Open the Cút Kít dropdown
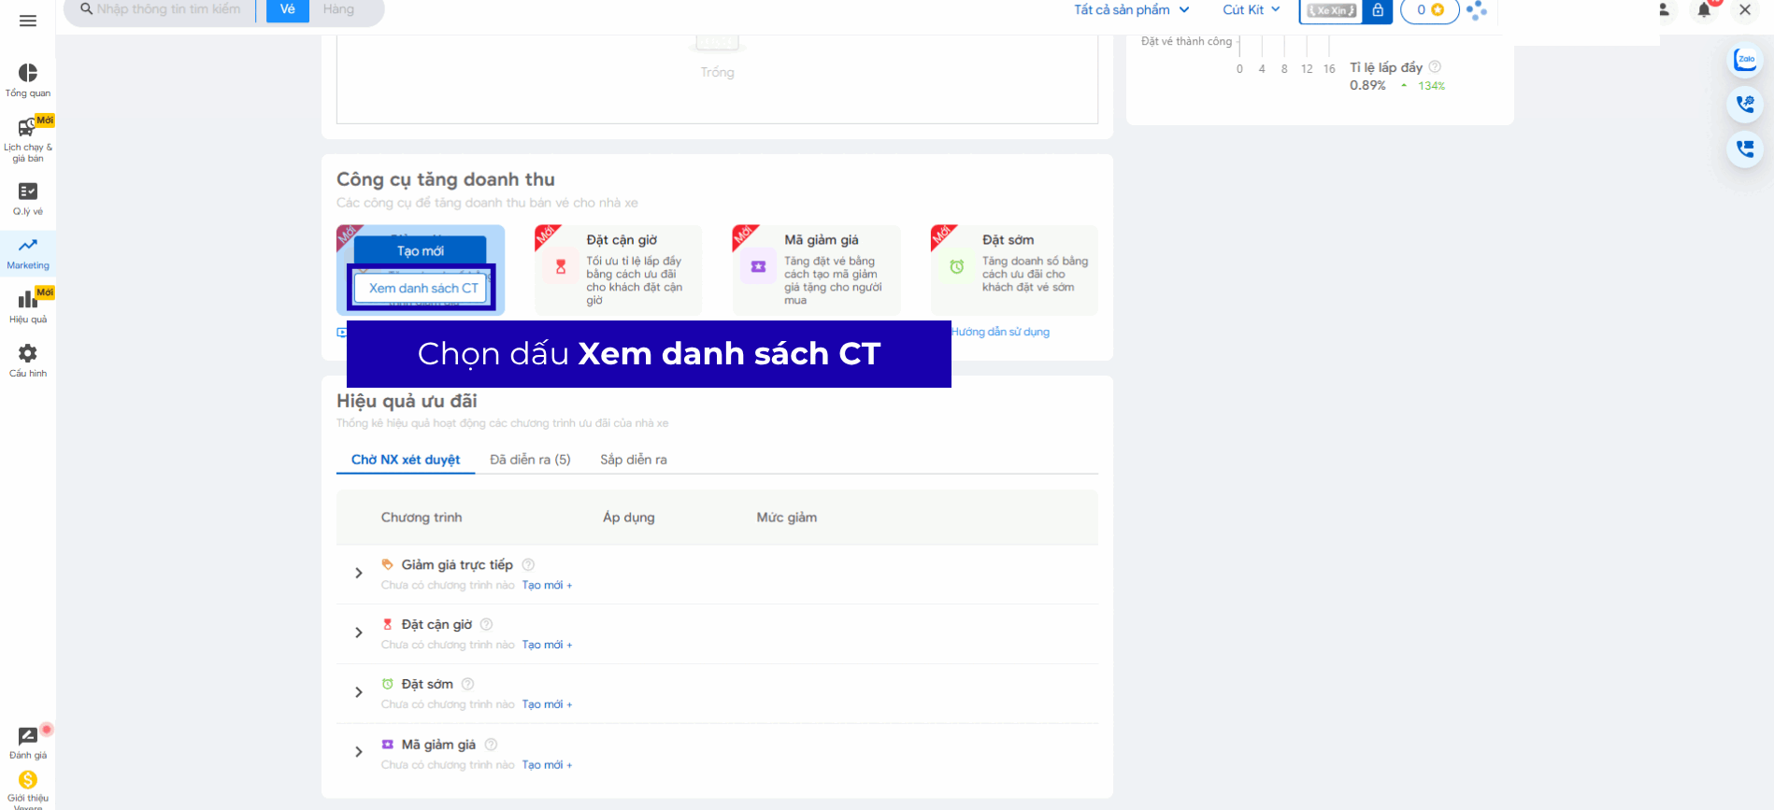The width and height of the screenshot is (1774, 810). [1251, 9]
